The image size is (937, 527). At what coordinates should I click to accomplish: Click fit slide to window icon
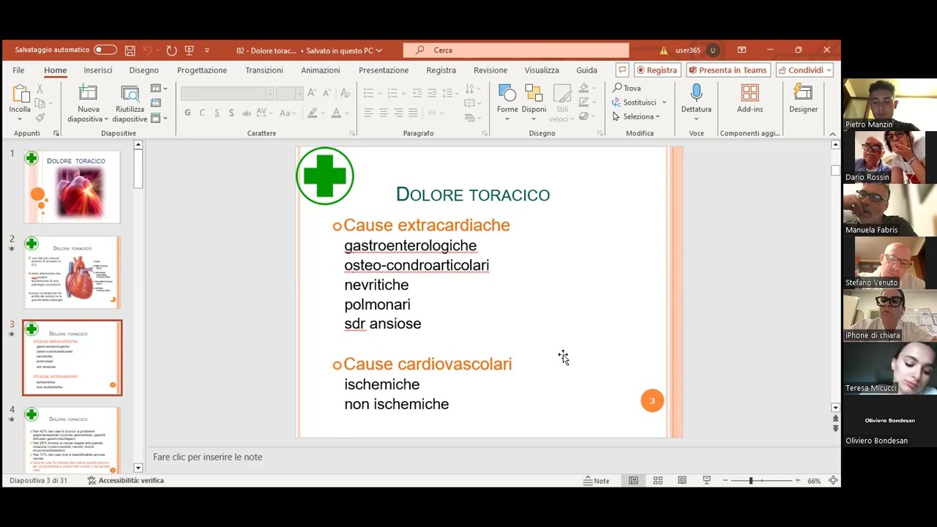pos(833,481)
